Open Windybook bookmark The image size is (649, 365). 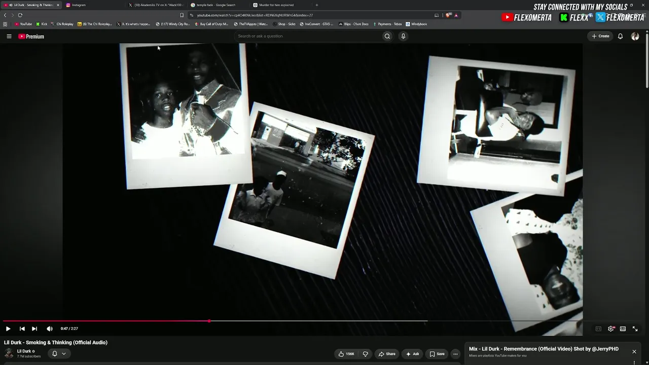416,24
